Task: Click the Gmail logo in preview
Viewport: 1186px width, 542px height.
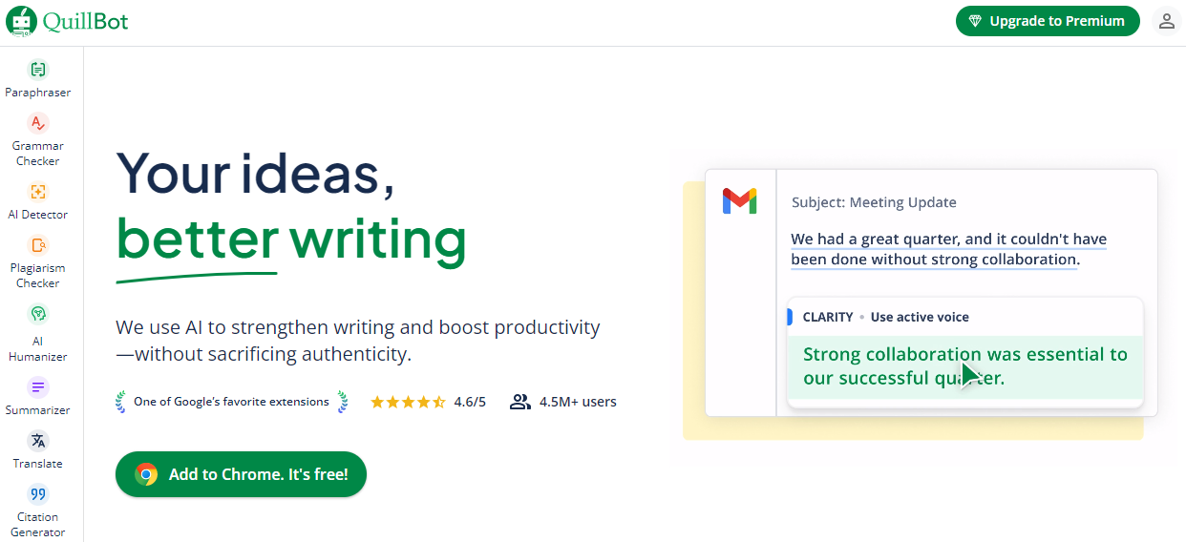Action: point(739,200)
